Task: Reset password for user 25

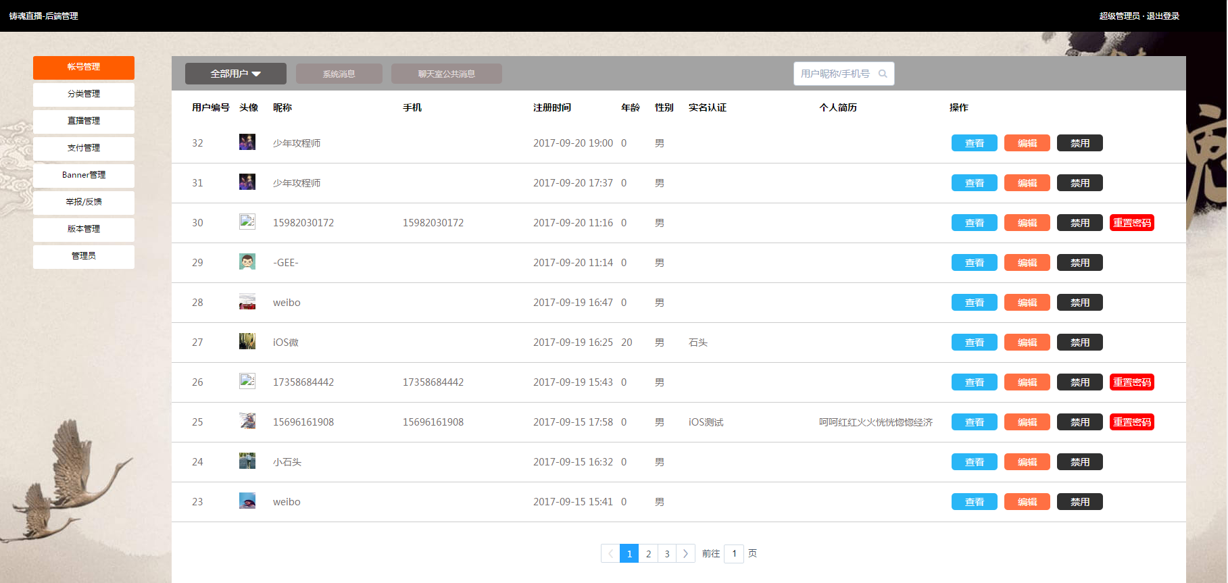Action: (1132, 422)
